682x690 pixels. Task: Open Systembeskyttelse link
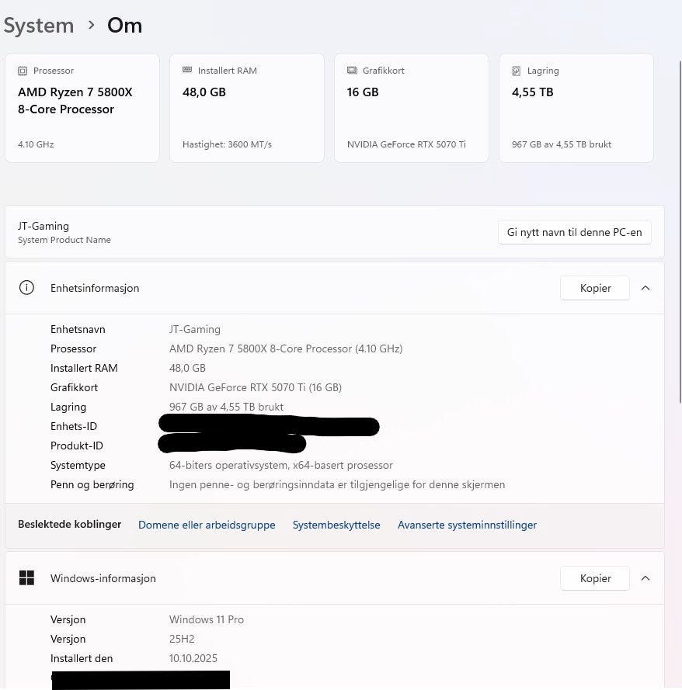pyautogui.click(x=336, y=525)
